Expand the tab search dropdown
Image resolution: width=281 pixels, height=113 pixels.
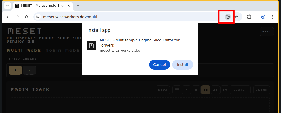tap(7, 6)
